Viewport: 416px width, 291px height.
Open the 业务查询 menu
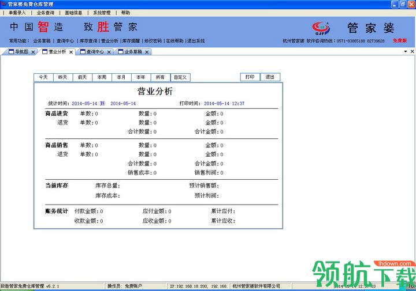click(x=46, y=13)
